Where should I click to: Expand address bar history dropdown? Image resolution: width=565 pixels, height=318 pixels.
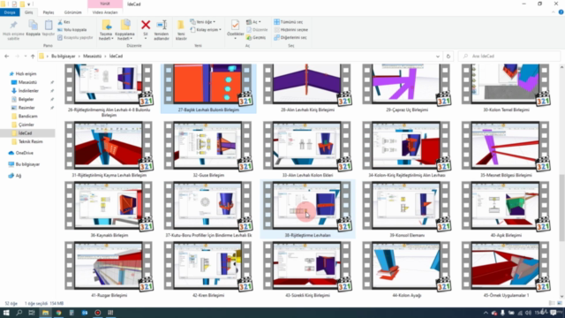coord(438,57)
